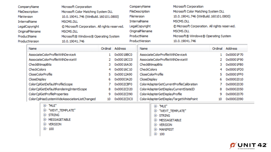Viewport: 271px width, 152px height.
Task: Expand VERSION node in left resource tree
Action: [45, 124]
